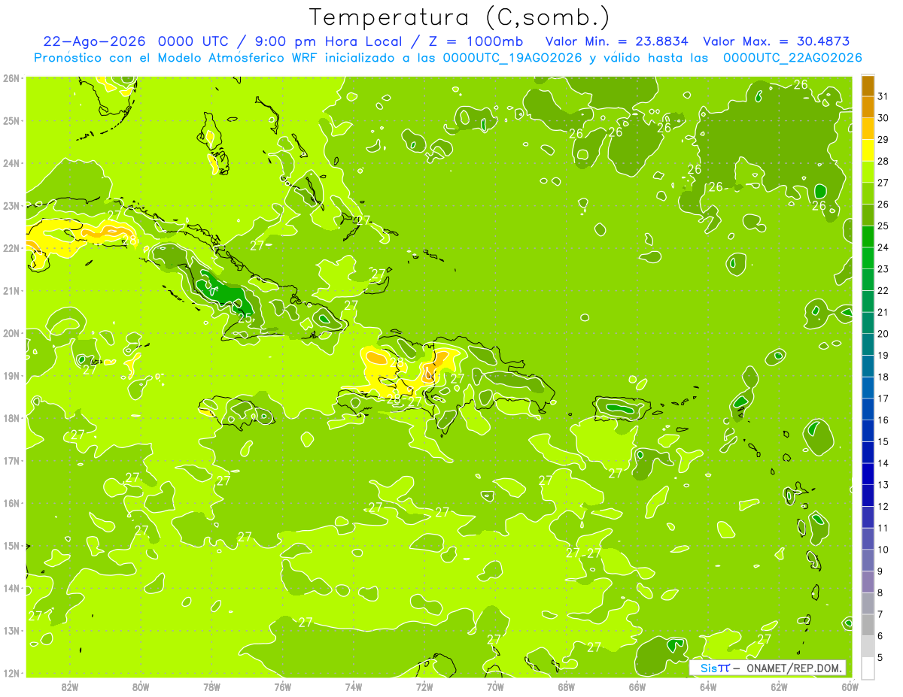Viewport: 903px width, 697px height.
Task: Click the 22N latitude axis label
Action: click(x=11, y=248)
